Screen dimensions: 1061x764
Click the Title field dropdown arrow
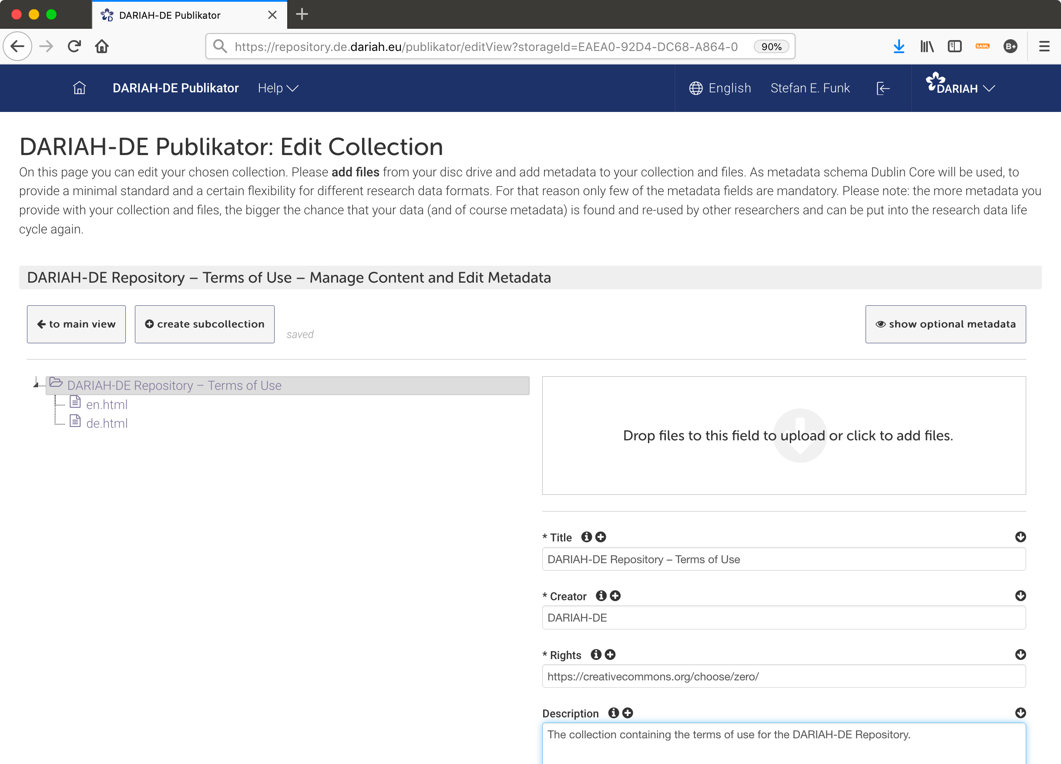point(1020,537)
